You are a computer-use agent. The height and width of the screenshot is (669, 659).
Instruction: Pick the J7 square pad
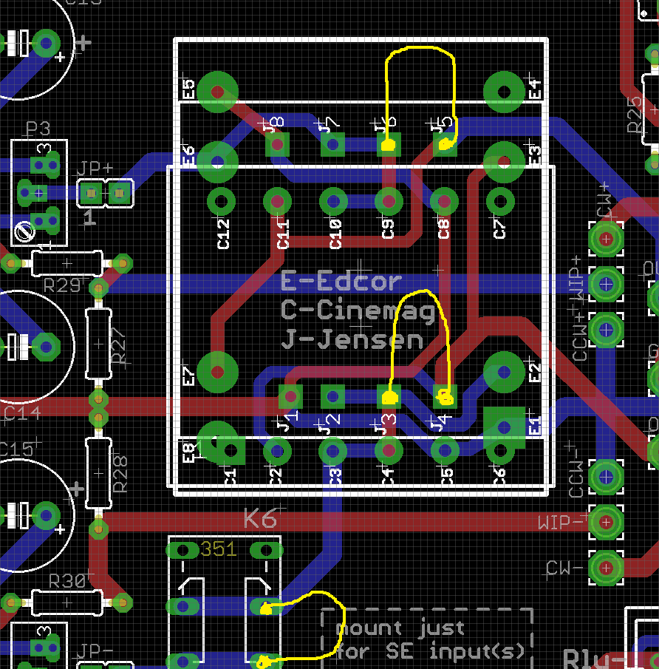(x=332, y=144)
